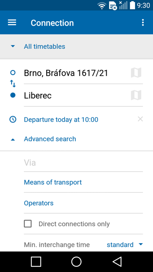Open the hamburger navigation menu
The width and height of the screenshot is (153, 272).
(x=12, y=23)
